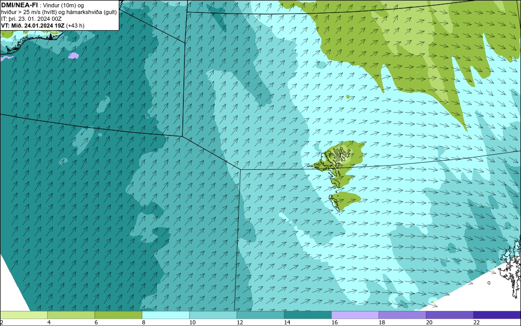The width and height of the screenshot is (521, 326).
Task: Click the 2–4 m/s pale green legend swatch
Action: point(24,315)
